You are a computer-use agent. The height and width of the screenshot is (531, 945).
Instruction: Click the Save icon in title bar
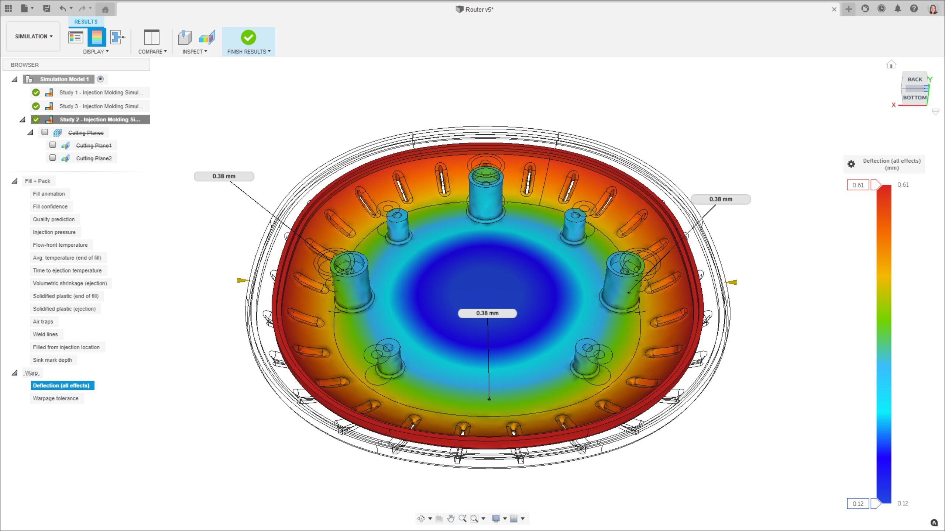point(47,8)
